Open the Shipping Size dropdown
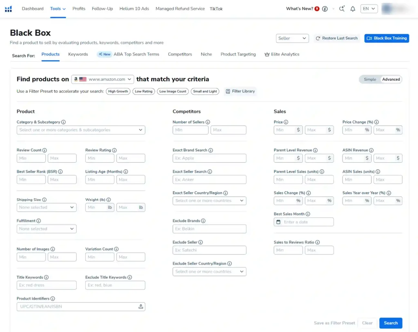 tap(47, 208)
